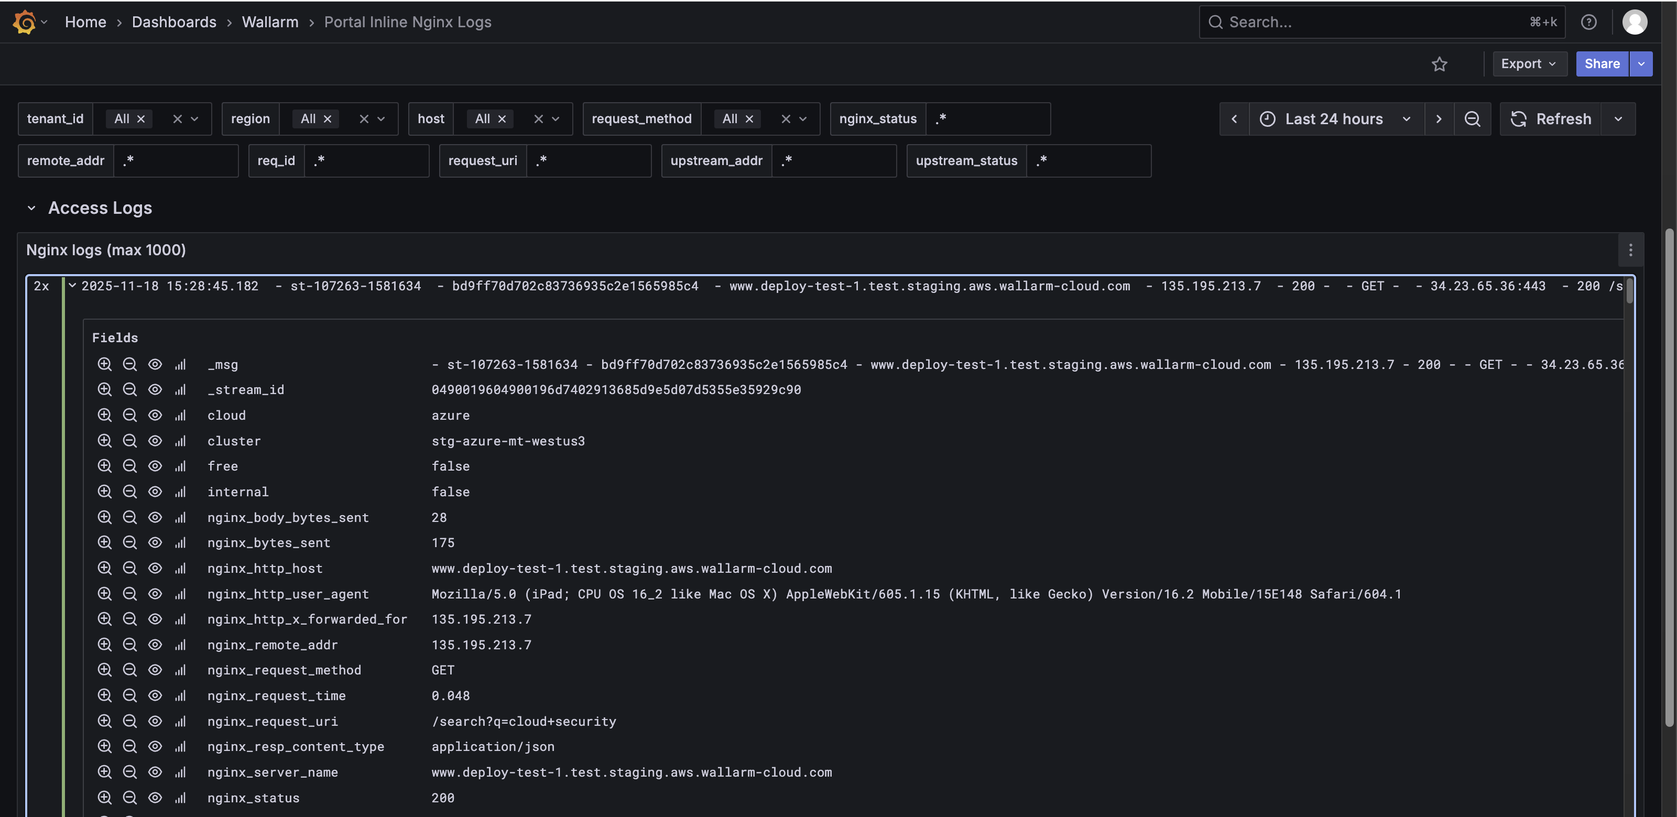Expand the Export dropdown
Screen dimensions: 1677x817
(x=1528, y=64)
